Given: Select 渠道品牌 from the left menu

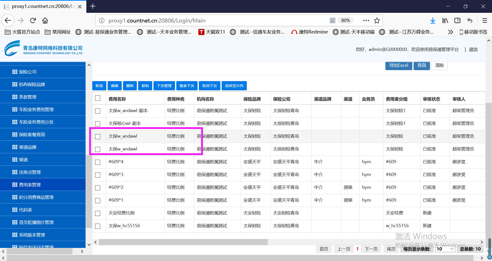Looking at the screenshot, I should click(28, 147).
